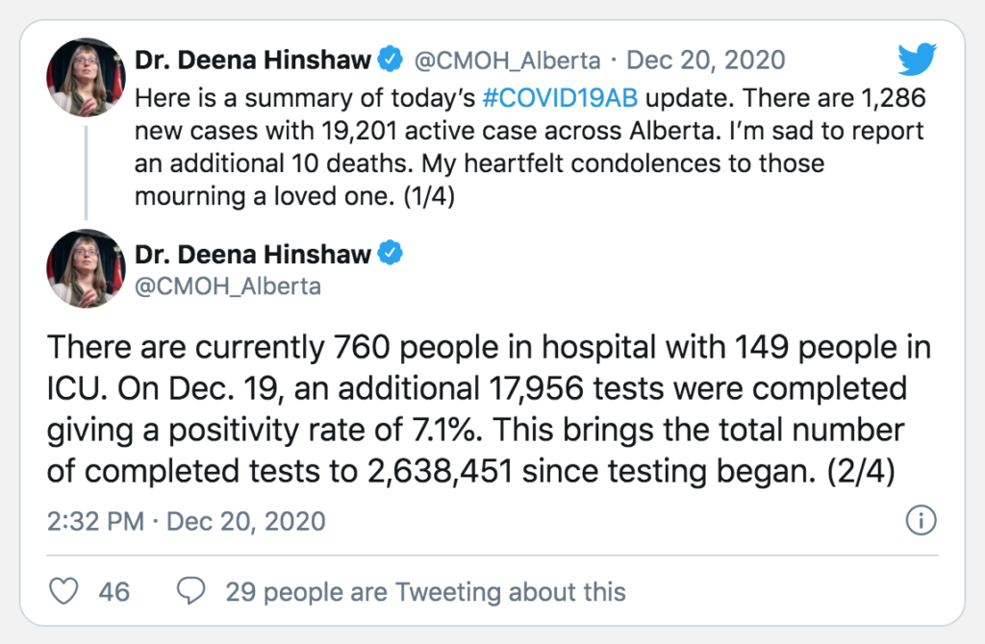The image size is (985, 644).
Task: Click the Dr. Deena Hinshaw name in top tweet
Action: (252, 61)
